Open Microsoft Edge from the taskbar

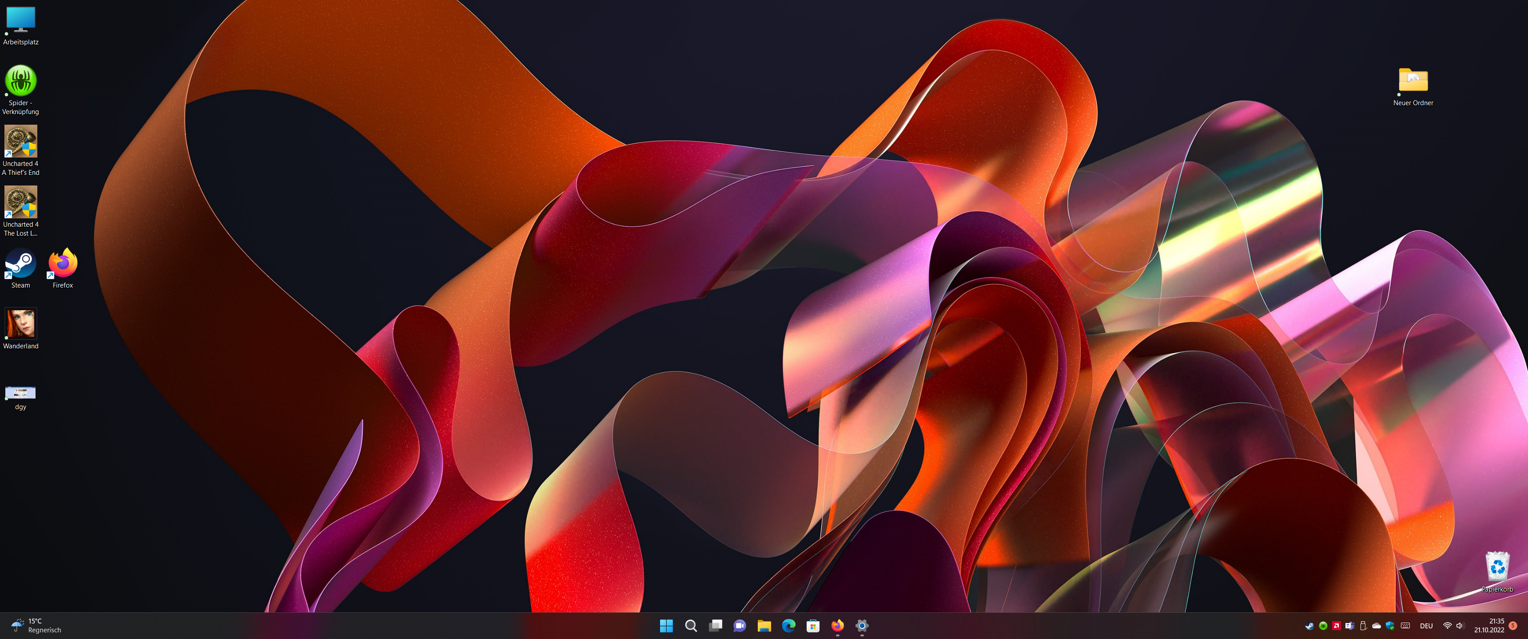tap(788, 625)
